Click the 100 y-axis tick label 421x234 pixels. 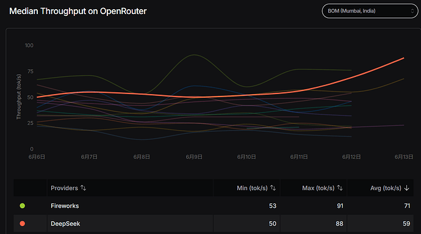[29, 45]
